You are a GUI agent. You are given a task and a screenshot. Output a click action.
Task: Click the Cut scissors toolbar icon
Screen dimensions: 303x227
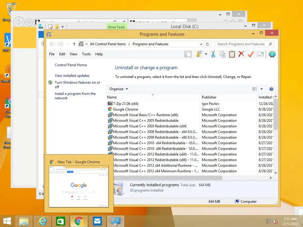point(213,54)
